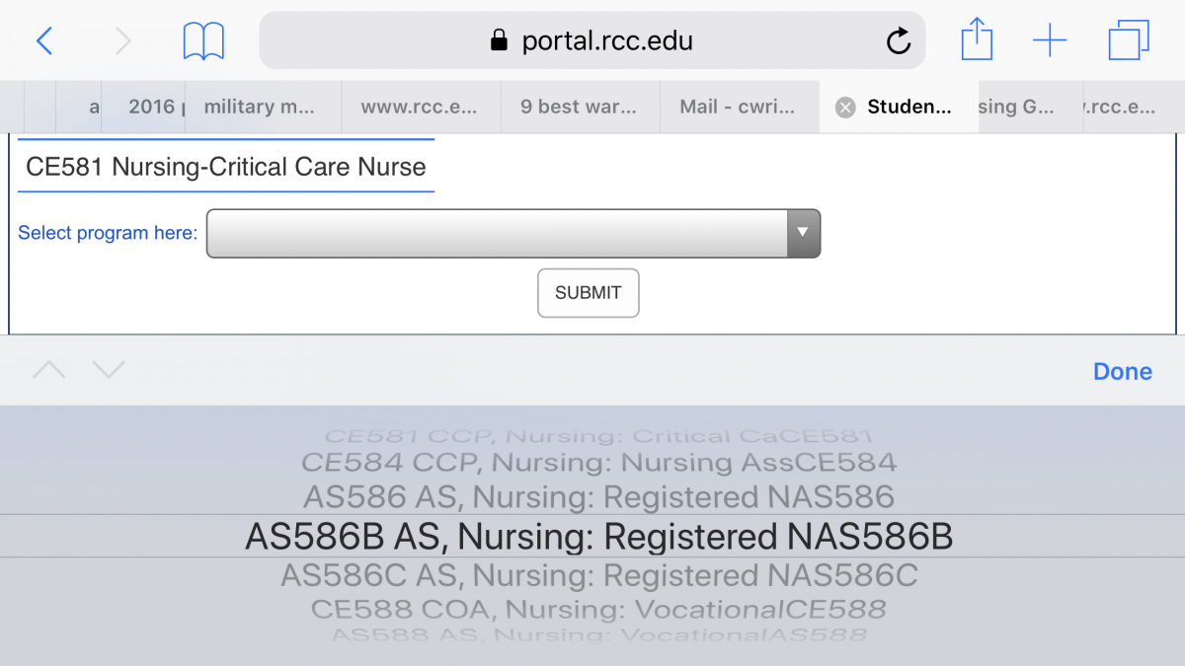Tap Done above the picker
The image size is (1185, 666).
coord(1123,372)
